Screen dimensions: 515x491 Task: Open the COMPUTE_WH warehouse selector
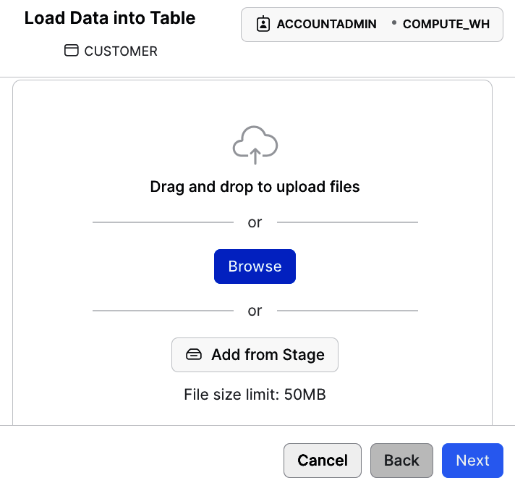pos(446,24)
